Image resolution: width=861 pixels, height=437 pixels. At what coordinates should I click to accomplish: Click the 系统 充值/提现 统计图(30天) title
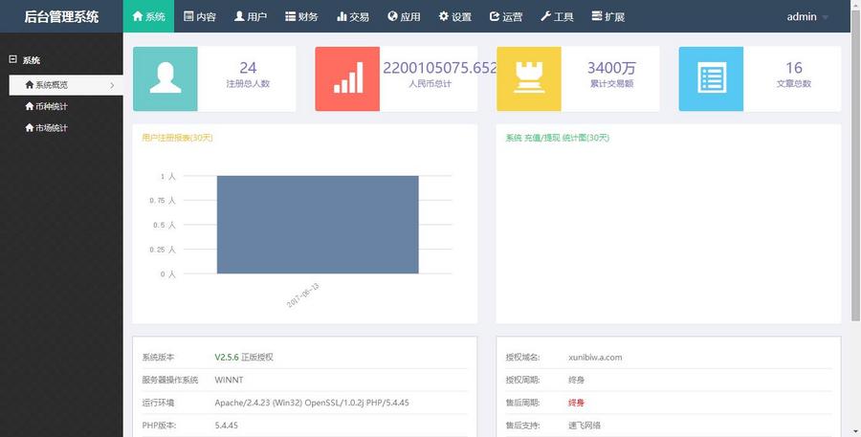click(558, 138)
